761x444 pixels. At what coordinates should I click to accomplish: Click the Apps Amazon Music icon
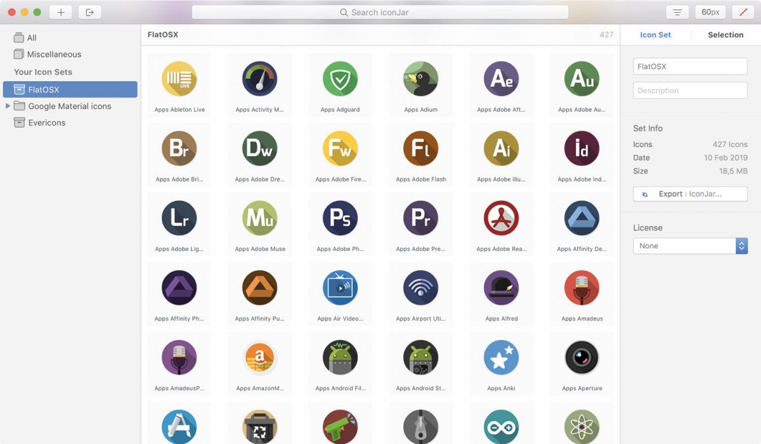pos(260,357)
